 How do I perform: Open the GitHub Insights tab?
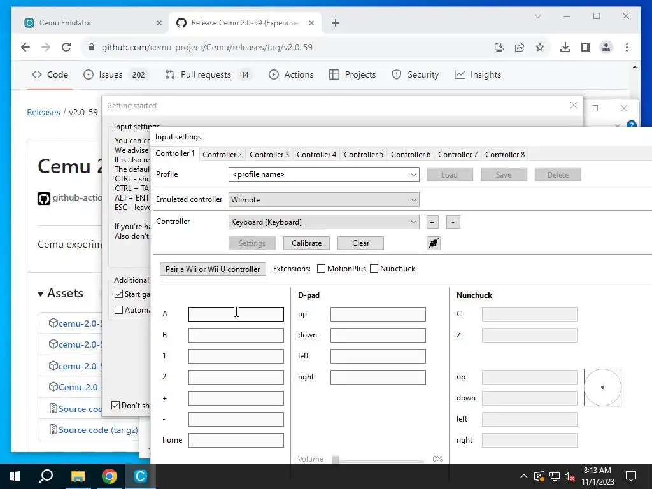478,75
